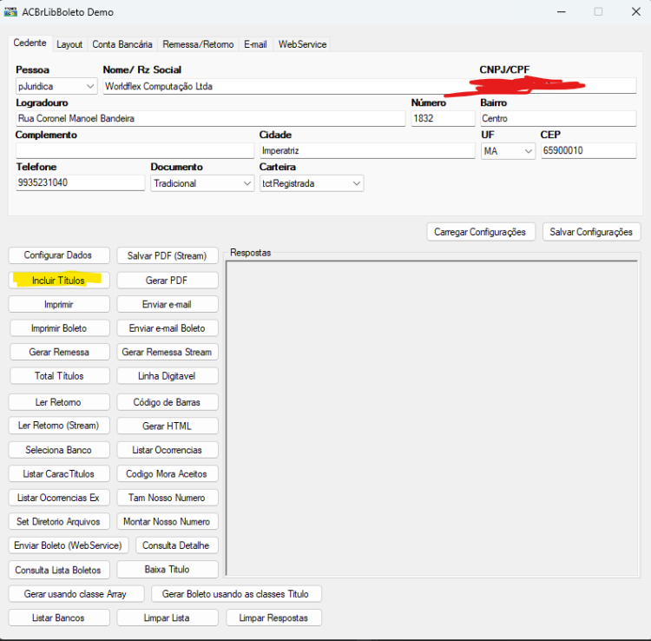Switch to the Layout tab
Viewport: 651px width, 641px height.
pyautogui.click(x=69, y=44)
